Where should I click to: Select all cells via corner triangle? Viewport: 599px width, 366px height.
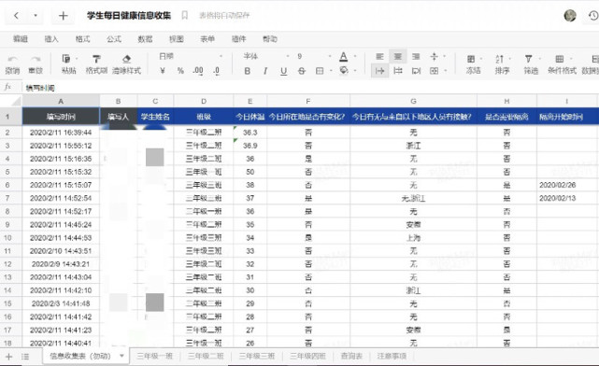[16, 102]
